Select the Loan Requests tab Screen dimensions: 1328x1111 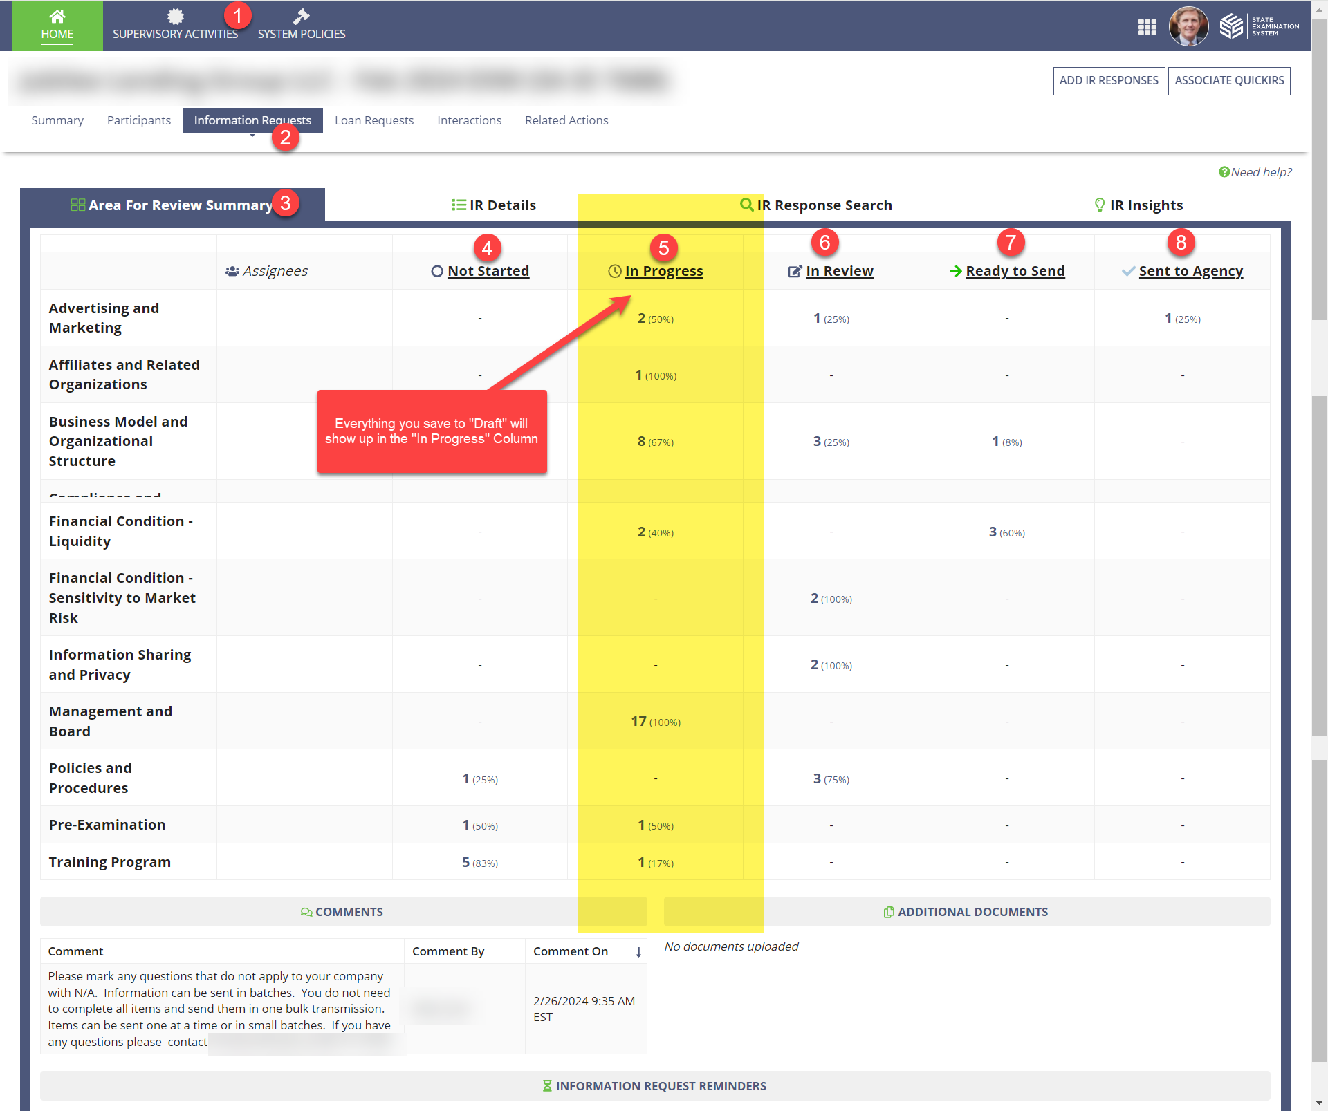[374, 120]
